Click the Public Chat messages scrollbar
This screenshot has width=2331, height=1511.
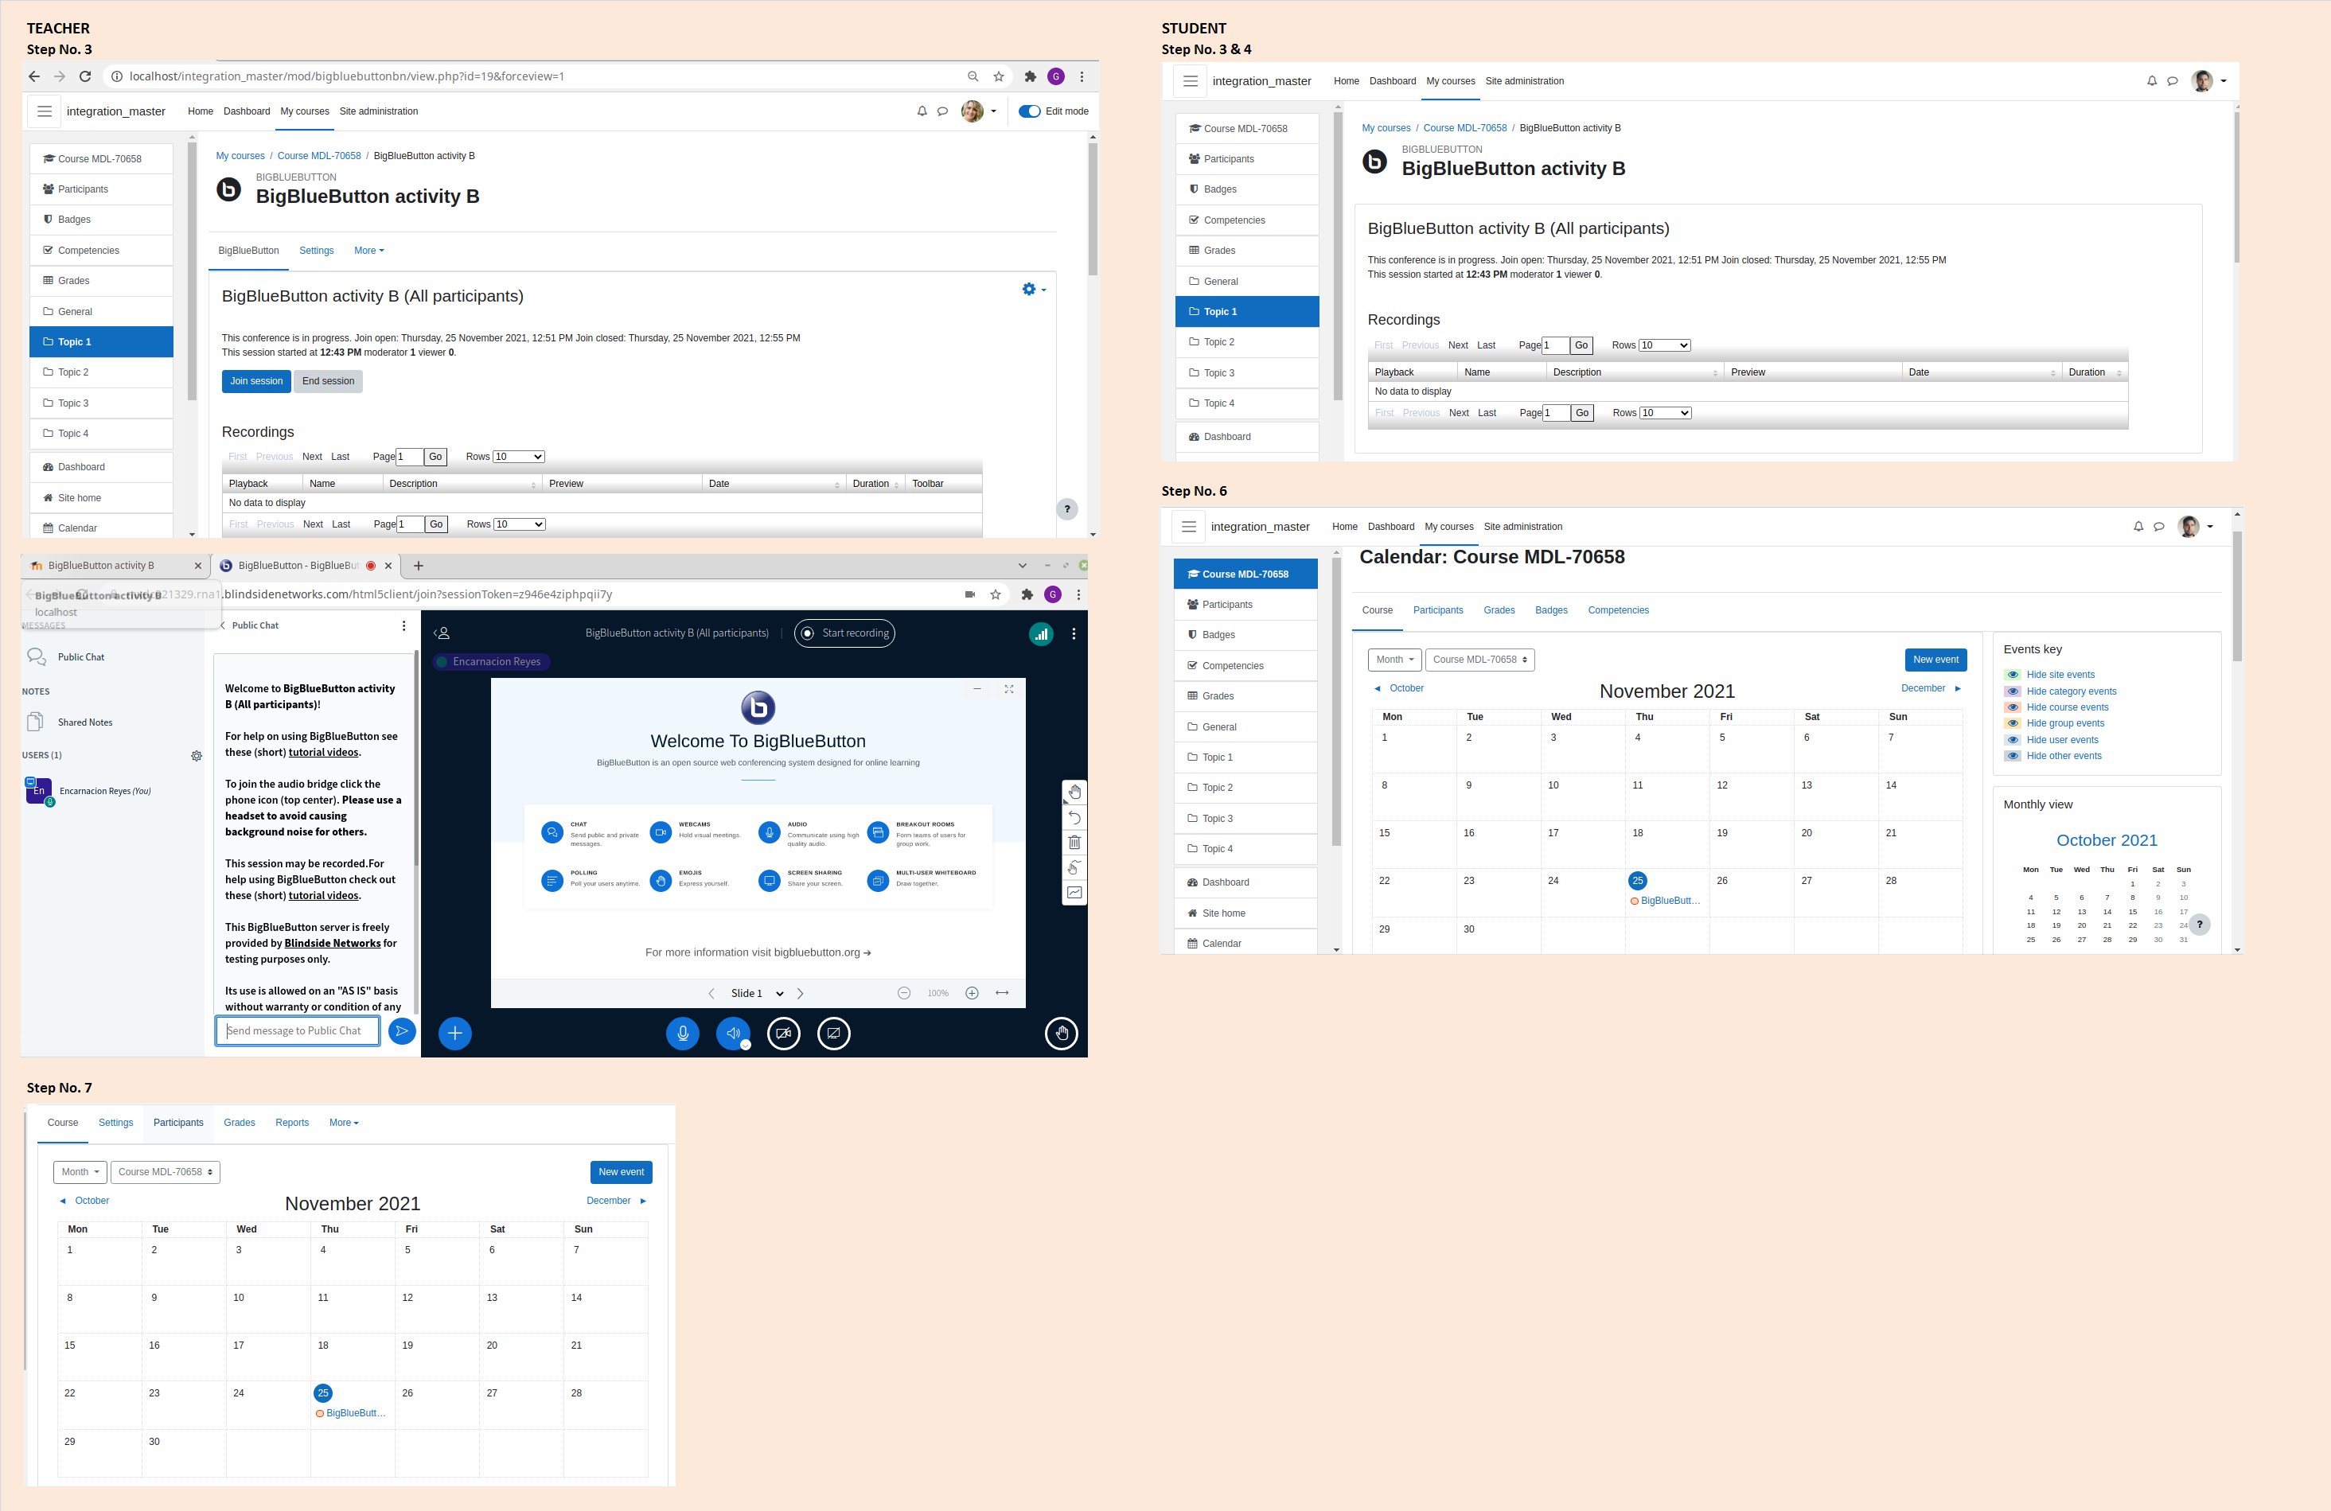coord(415,759)
